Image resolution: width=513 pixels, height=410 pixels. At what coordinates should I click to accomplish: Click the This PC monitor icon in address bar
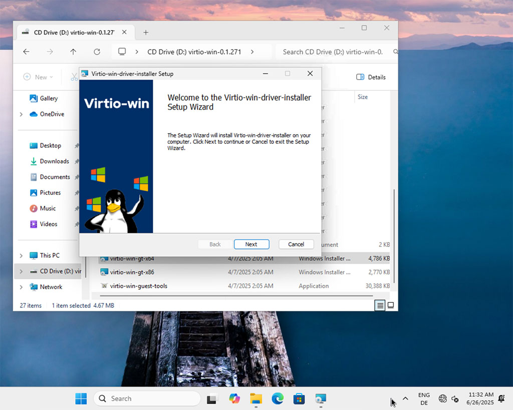pos(122,52)
